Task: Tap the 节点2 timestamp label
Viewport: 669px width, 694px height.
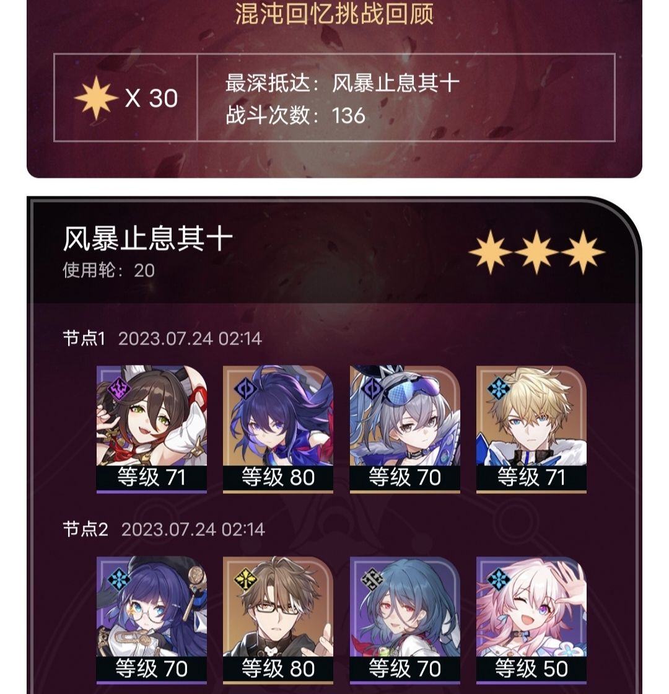Action: [193, 529]
